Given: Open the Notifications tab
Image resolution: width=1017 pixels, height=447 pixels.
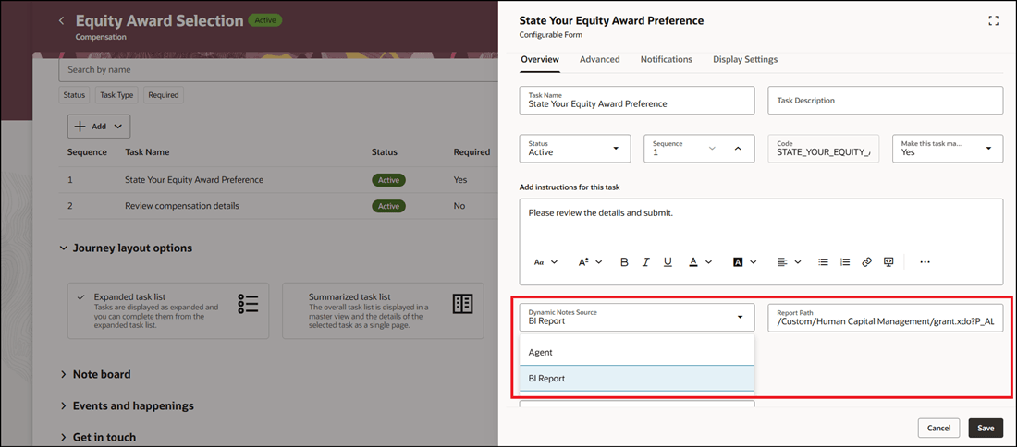Looking at the screenshot, I should coord(666,60).
